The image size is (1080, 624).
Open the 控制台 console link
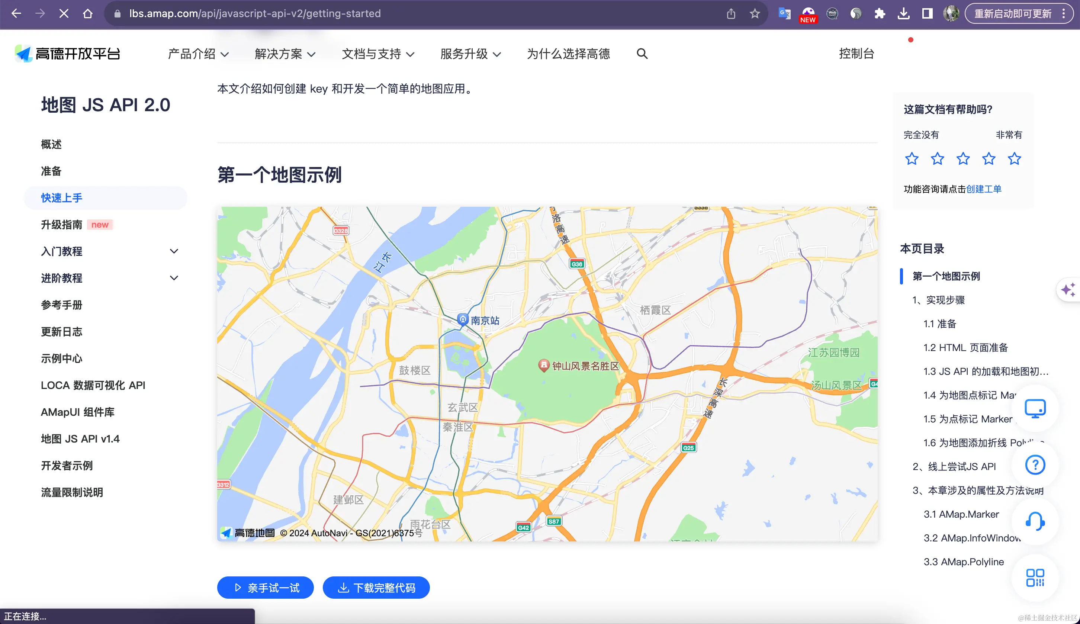point(856,54)
